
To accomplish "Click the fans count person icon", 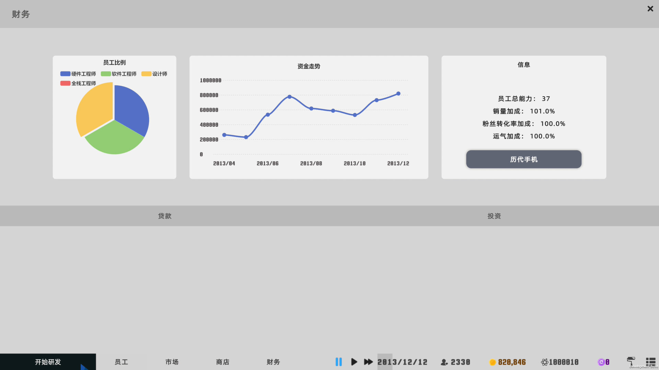I will pos(444,362).
